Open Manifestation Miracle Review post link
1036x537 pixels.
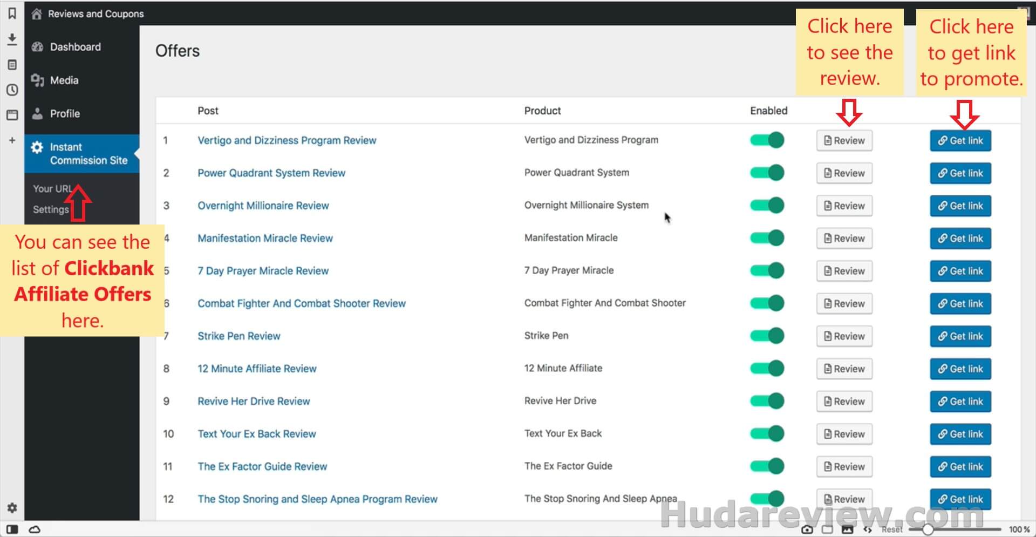pyautogui.click(x=265, y=239)
